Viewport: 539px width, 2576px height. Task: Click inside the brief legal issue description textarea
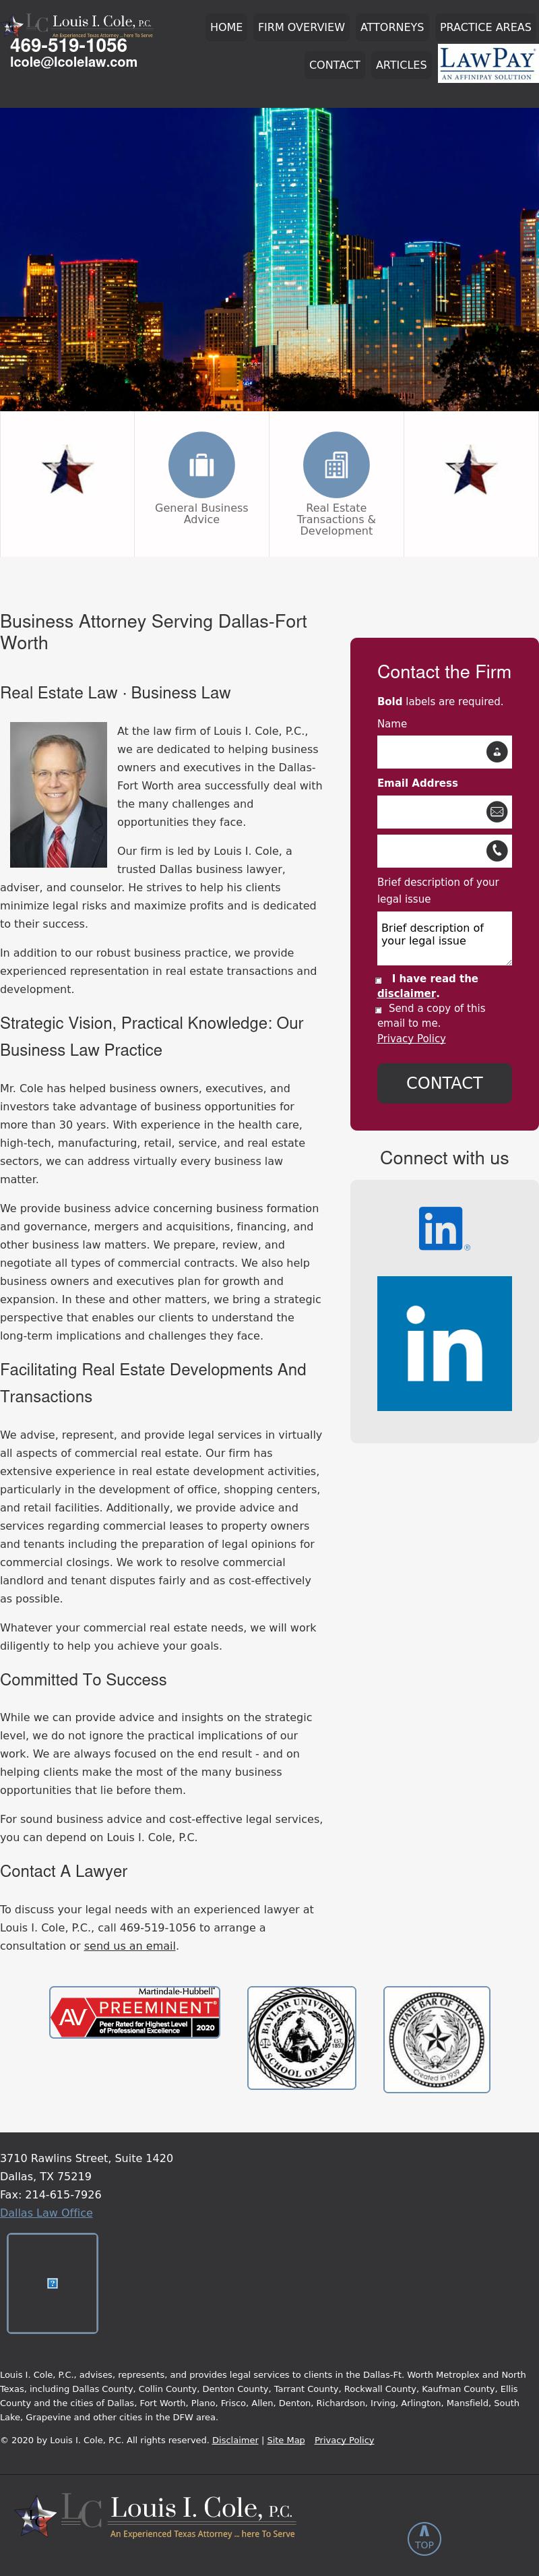pos(443,938)
